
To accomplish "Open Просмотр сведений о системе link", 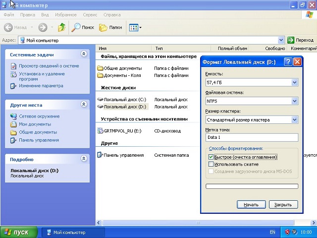I will coord(49,66).
